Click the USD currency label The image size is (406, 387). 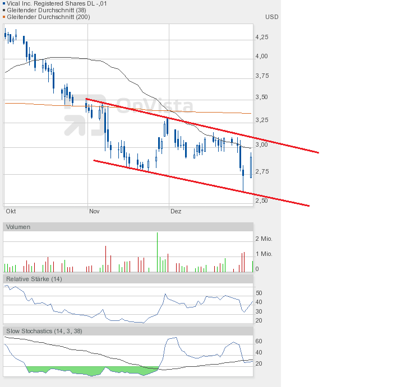tap(271, 17)
